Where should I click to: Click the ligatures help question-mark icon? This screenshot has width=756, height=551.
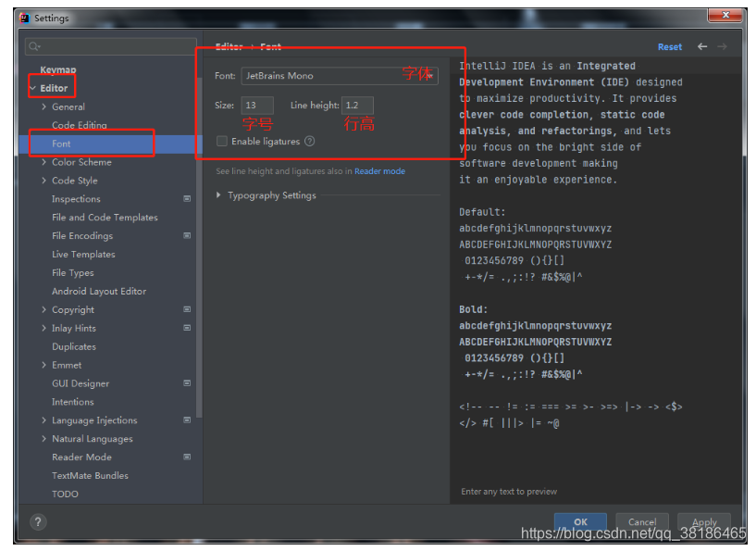(310, 141)
